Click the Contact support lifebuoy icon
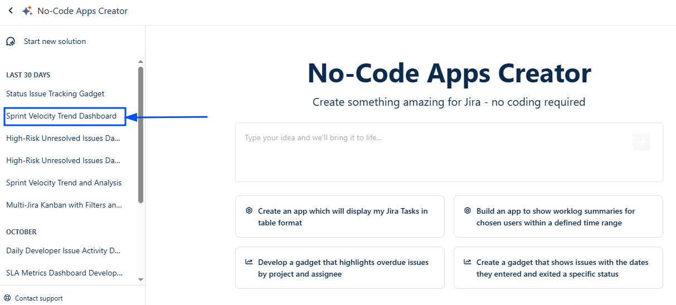 (x=8, y=298)
